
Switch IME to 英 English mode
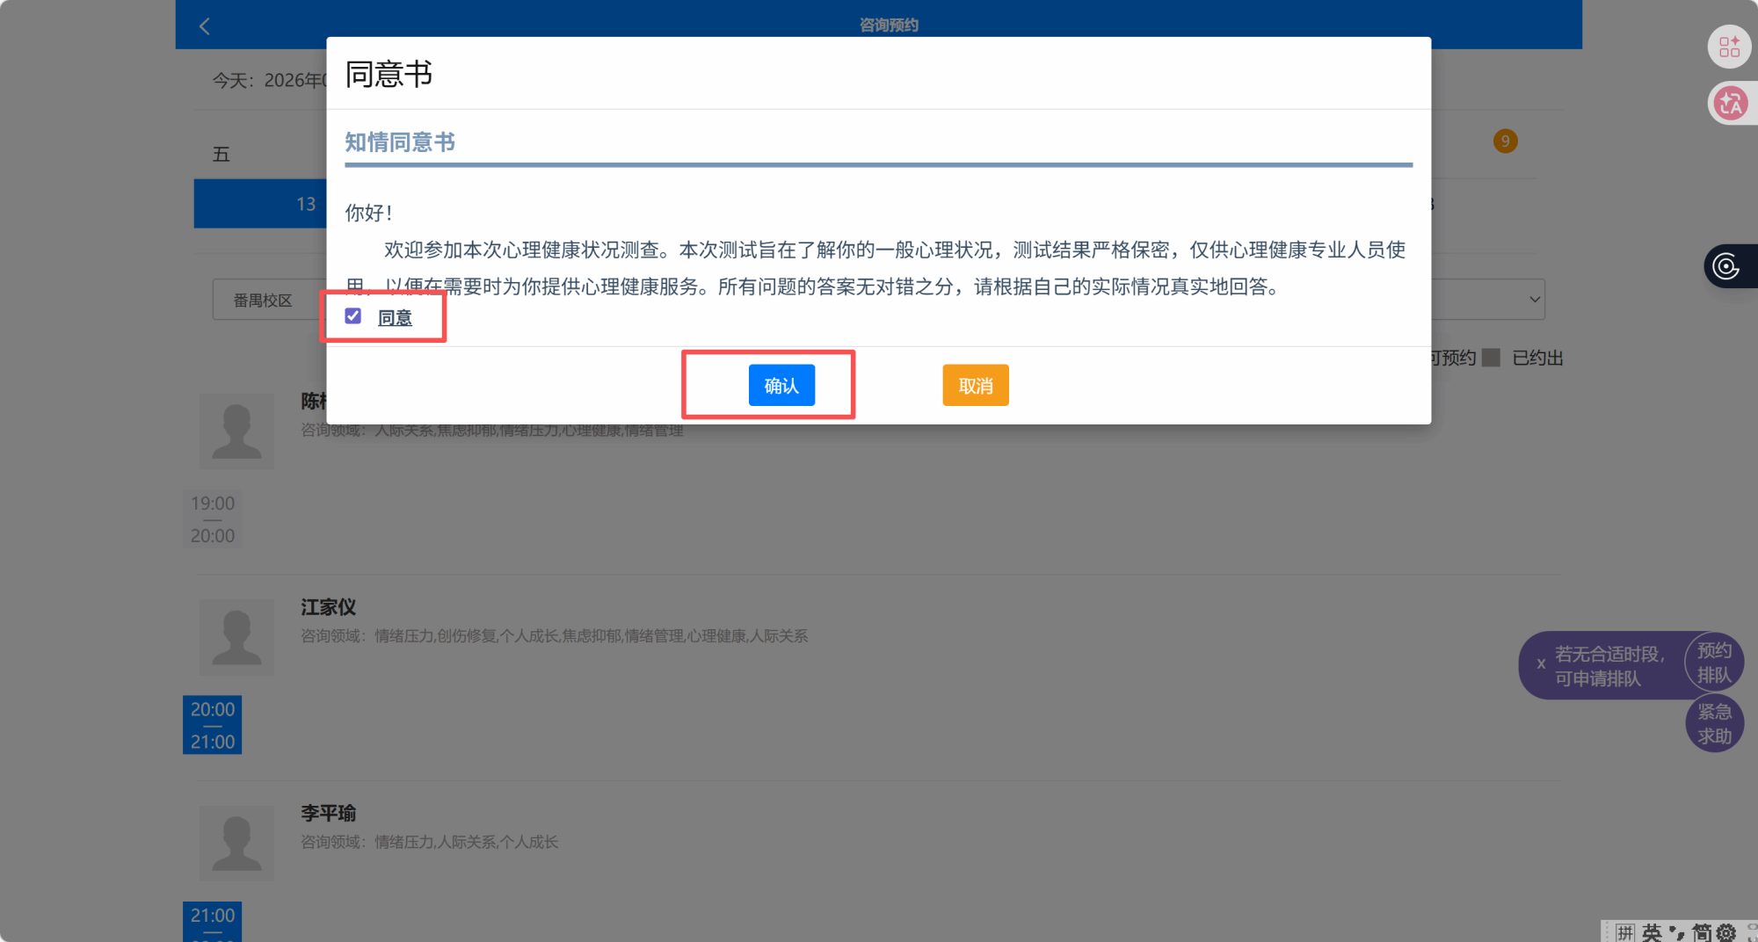(x=1652, y=932)
